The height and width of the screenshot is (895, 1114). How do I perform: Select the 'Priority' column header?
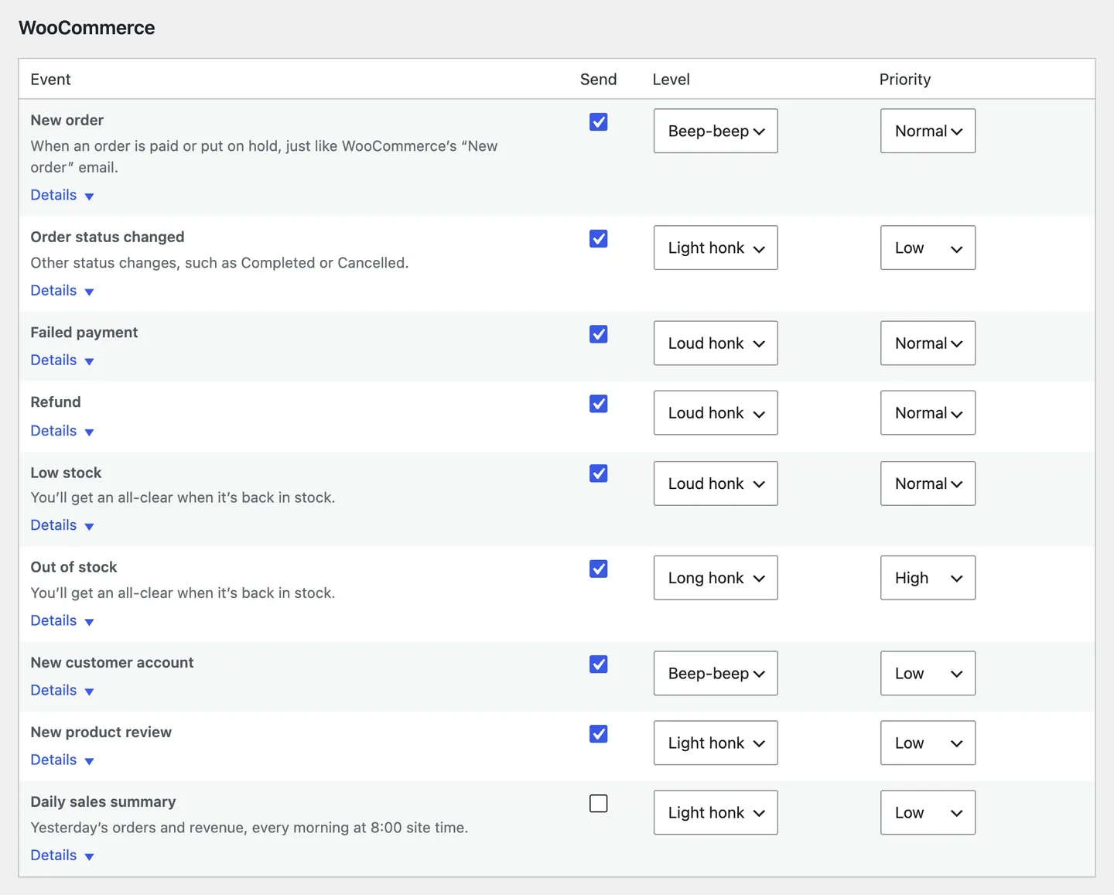(905, 80)
